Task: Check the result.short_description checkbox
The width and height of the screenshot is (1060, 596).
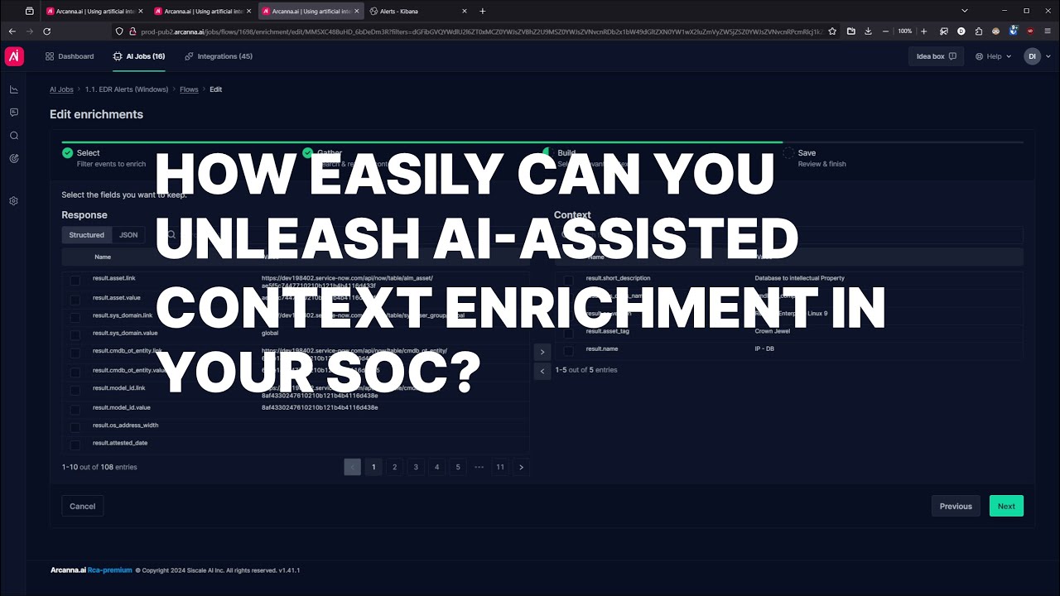Action: pyautogui.click(x=568, y=281)
